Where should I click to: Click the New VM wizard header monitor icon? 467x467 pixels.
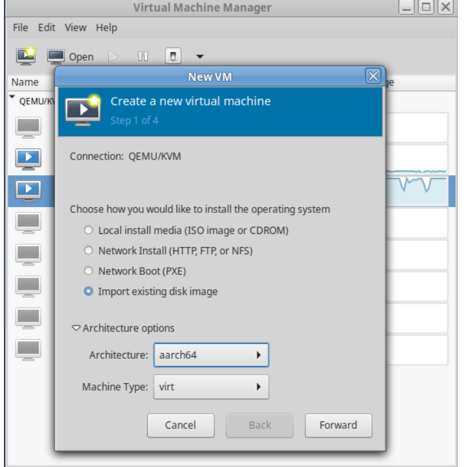coord(82,111)
